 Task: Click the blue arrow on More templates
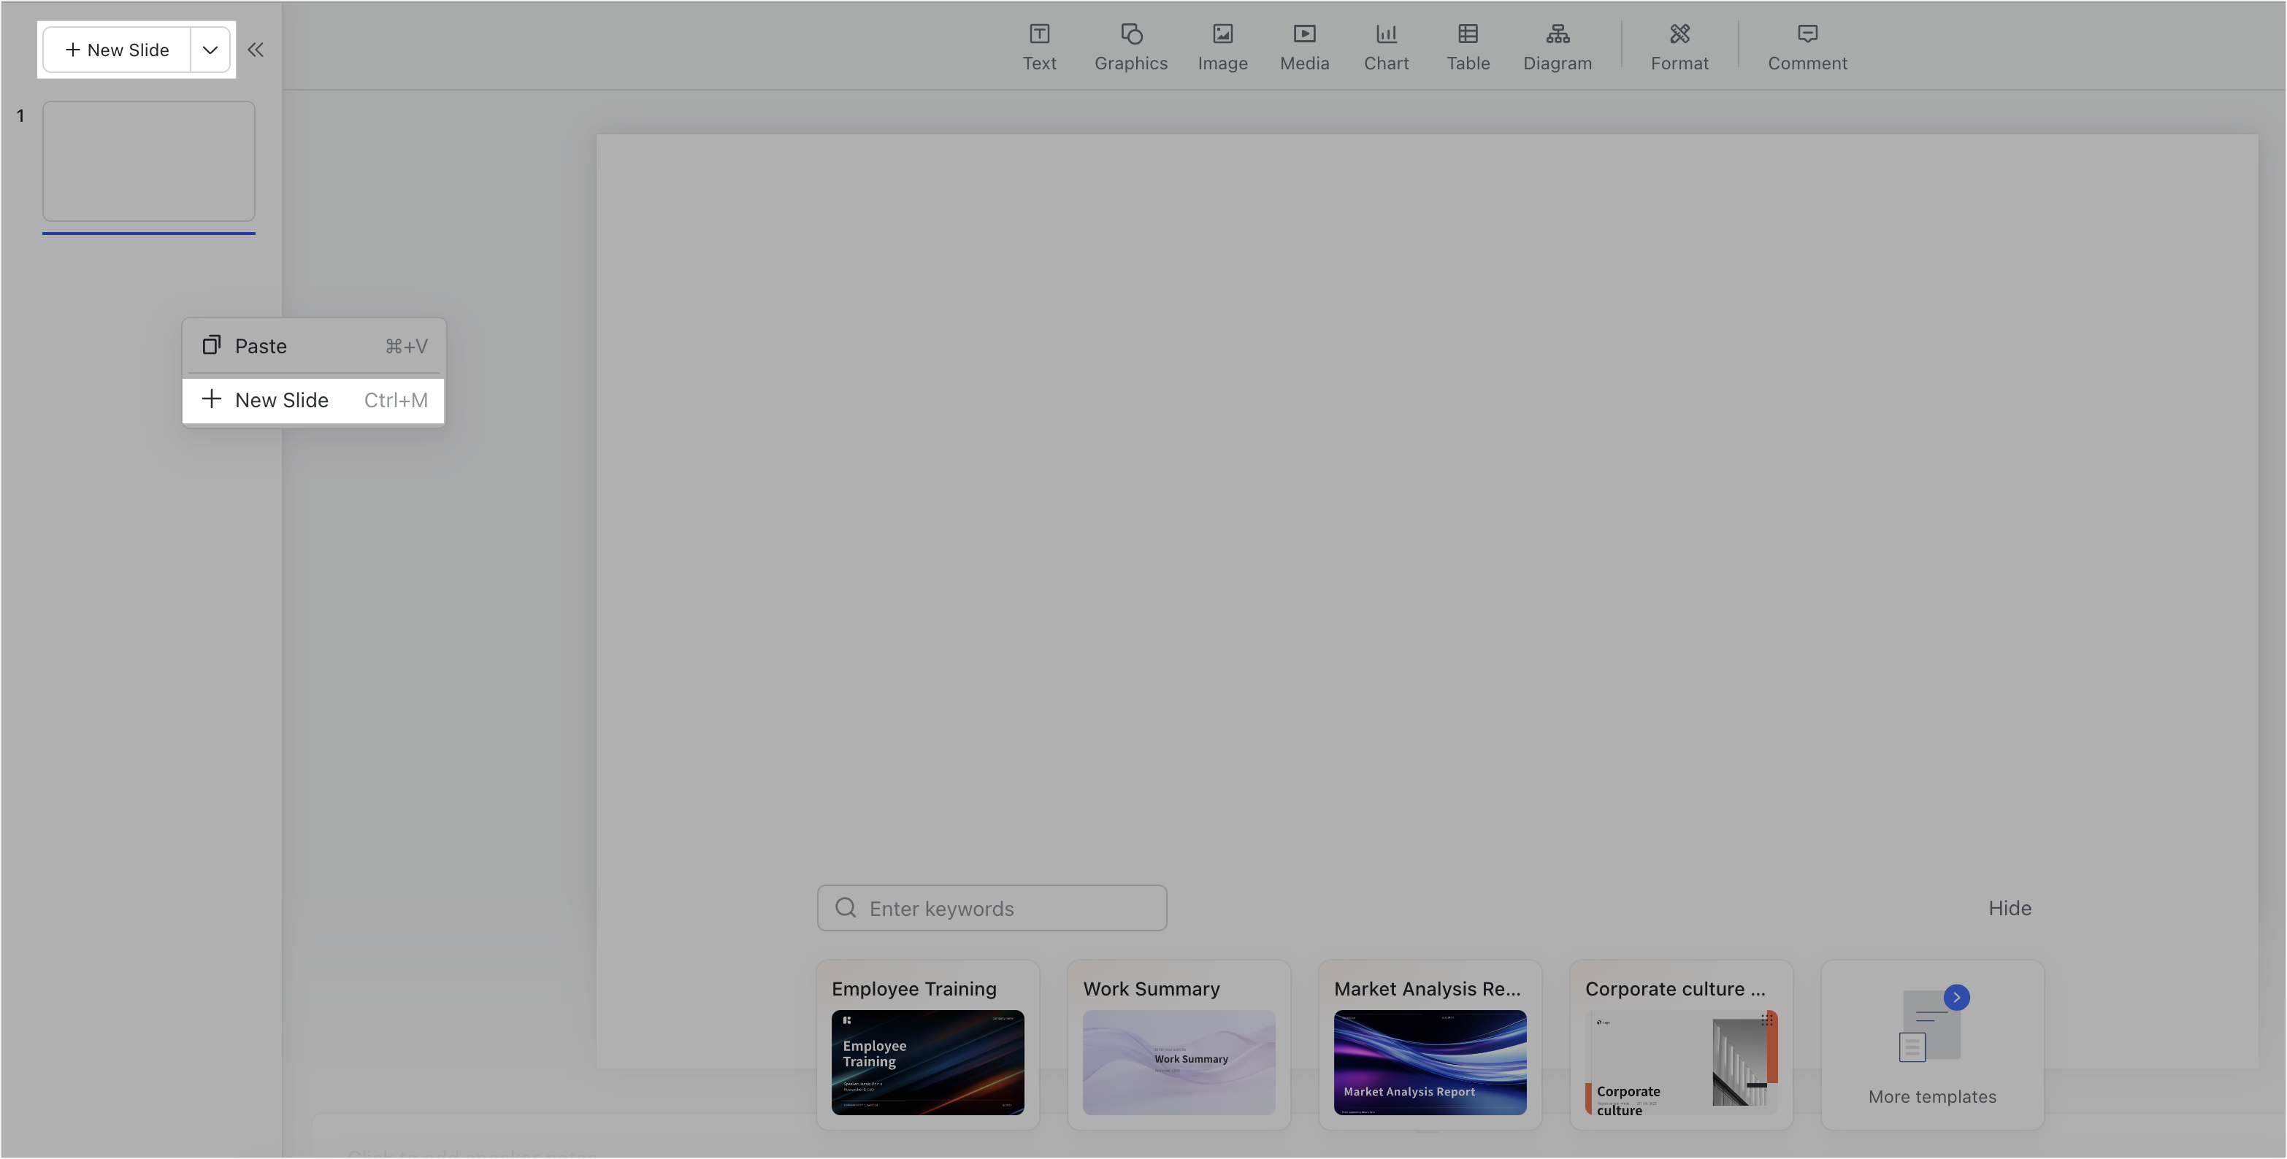coord(1955,998)
